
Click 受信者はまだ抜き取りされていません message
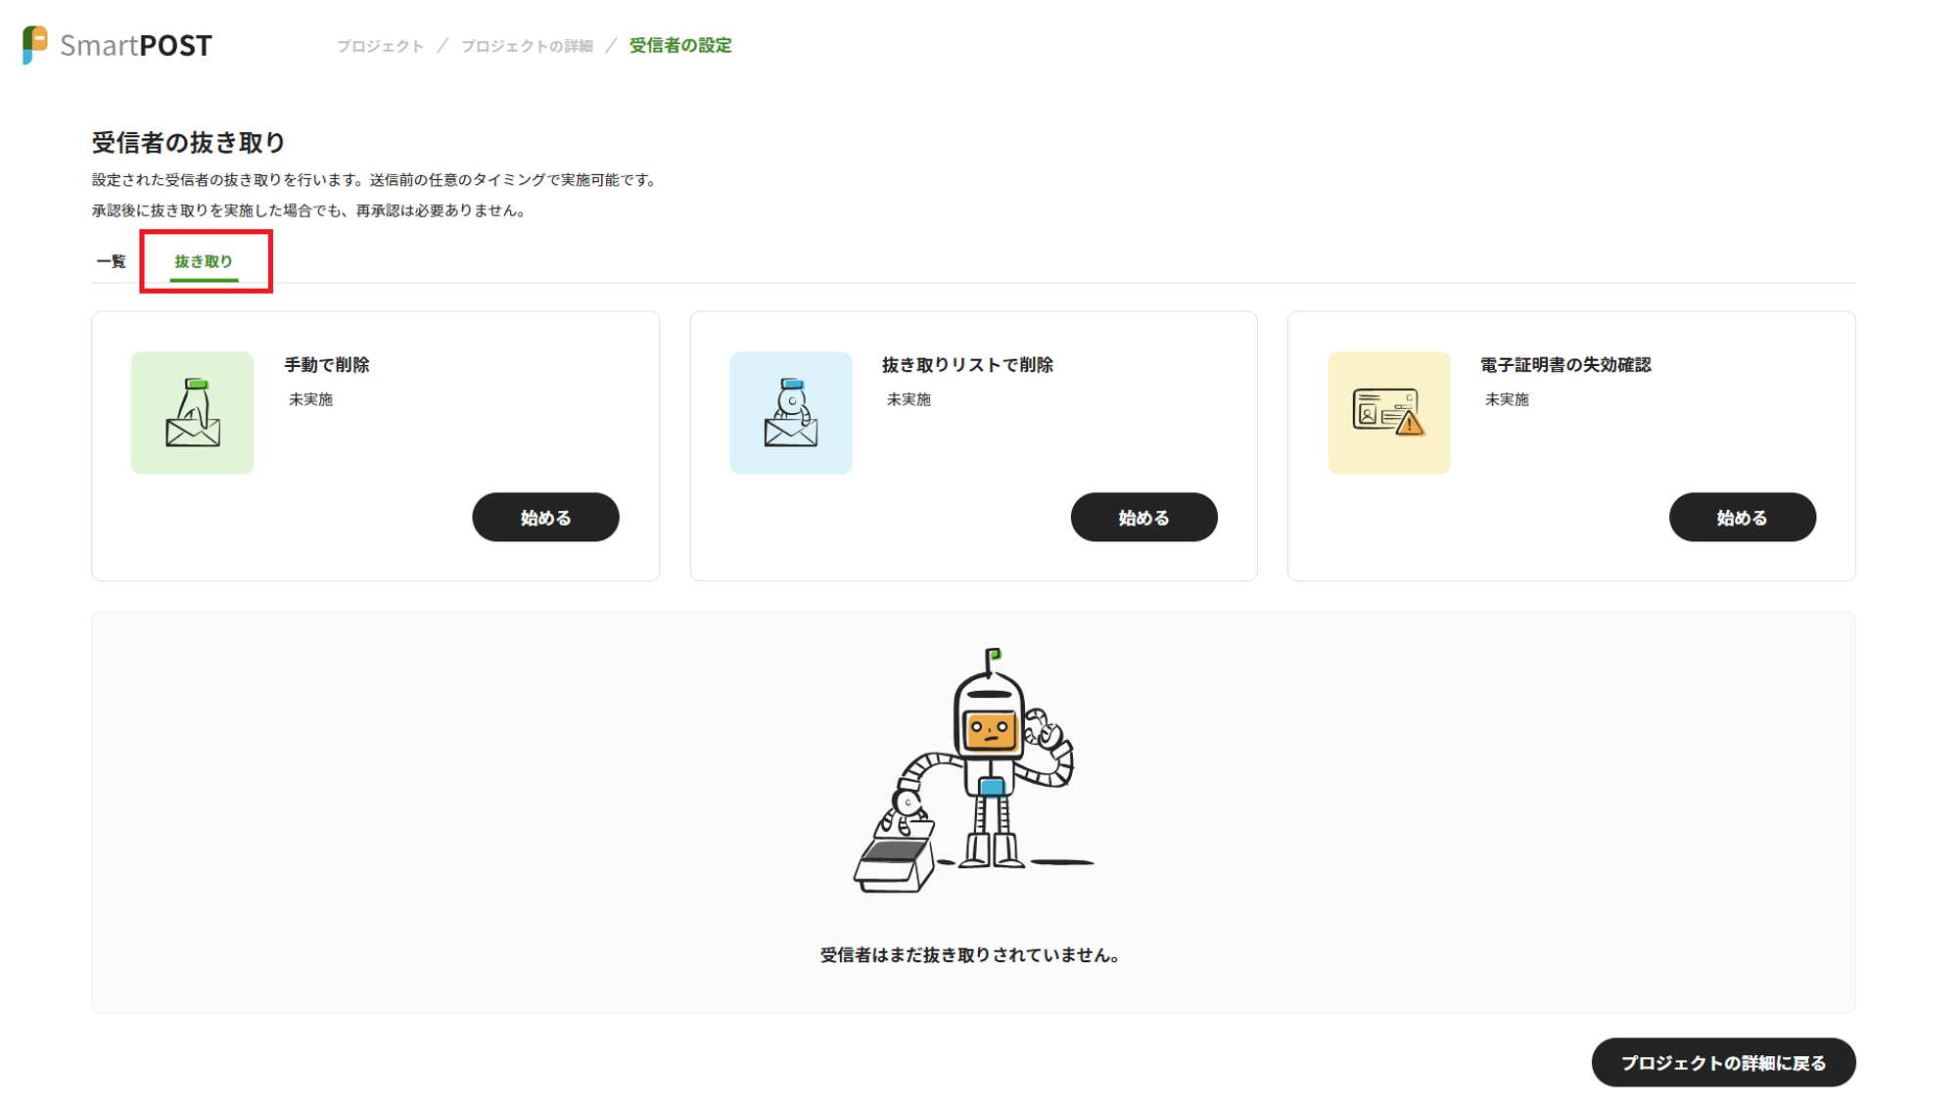coord(970,955)
